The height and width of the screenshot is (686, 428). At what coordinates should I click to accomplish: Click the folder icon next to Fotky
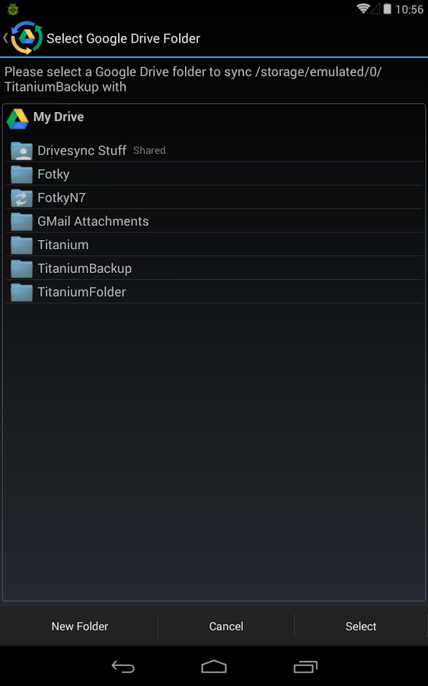pyautogui.click(x=21, y=175)
